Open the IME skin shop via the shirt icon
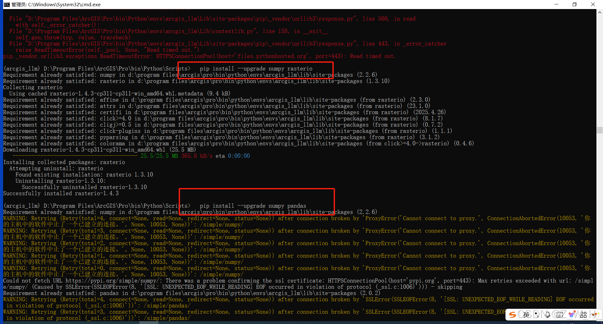The height and width of the screenshot is (324, 603). (x=572, y=314)
